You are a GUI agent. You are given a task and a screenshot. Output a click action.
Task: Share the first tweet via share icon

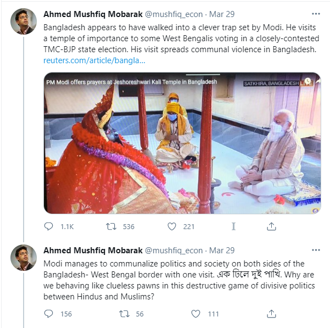[x=271, y=226]
